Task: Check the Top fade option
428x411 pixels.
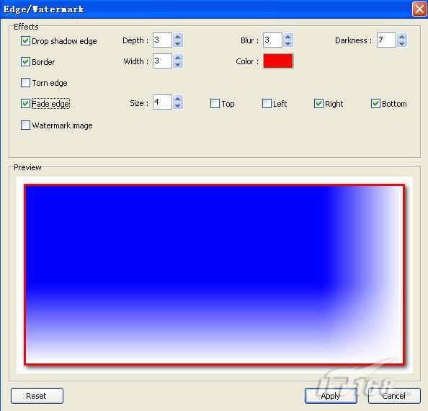Action: 215,104
